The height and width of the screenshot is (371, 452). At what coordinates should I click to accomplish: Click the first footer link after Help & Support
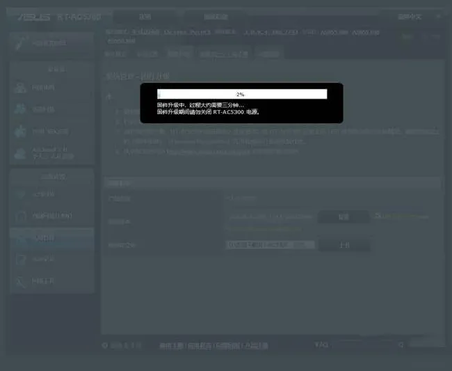point(172,346)
